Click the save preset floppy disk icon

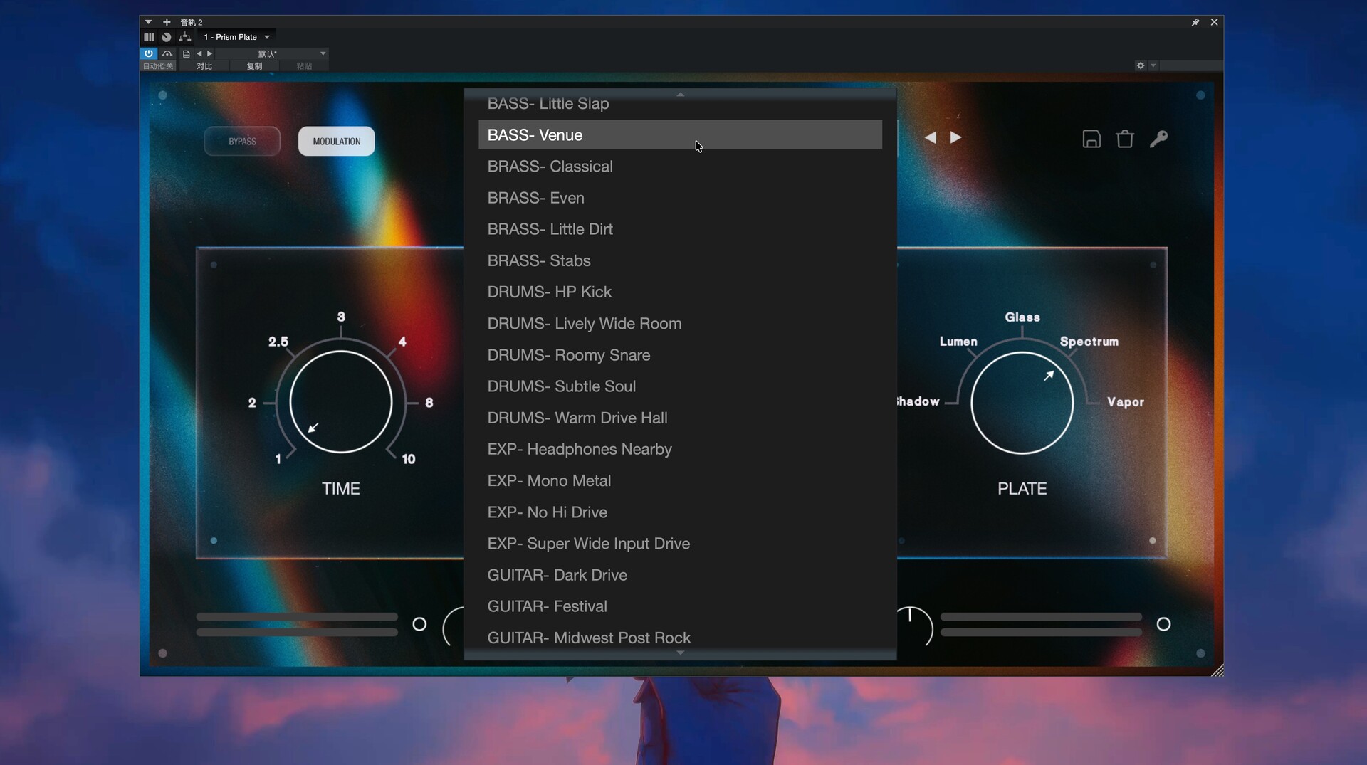click(1091, 139)
